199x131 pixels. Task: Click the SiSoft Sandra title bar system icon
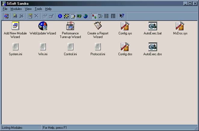(x=4, y=3)
